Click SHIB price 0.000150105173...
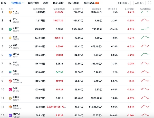The width and height of the screenshot is (154, 118). pos(56,107)
